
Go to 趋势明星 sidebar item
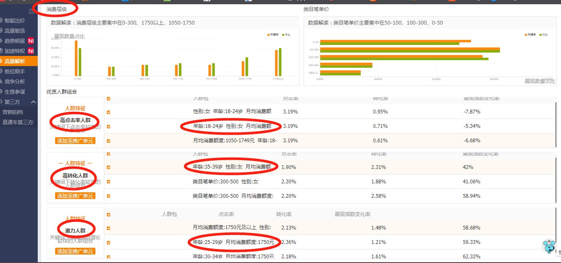click(15, 41)
